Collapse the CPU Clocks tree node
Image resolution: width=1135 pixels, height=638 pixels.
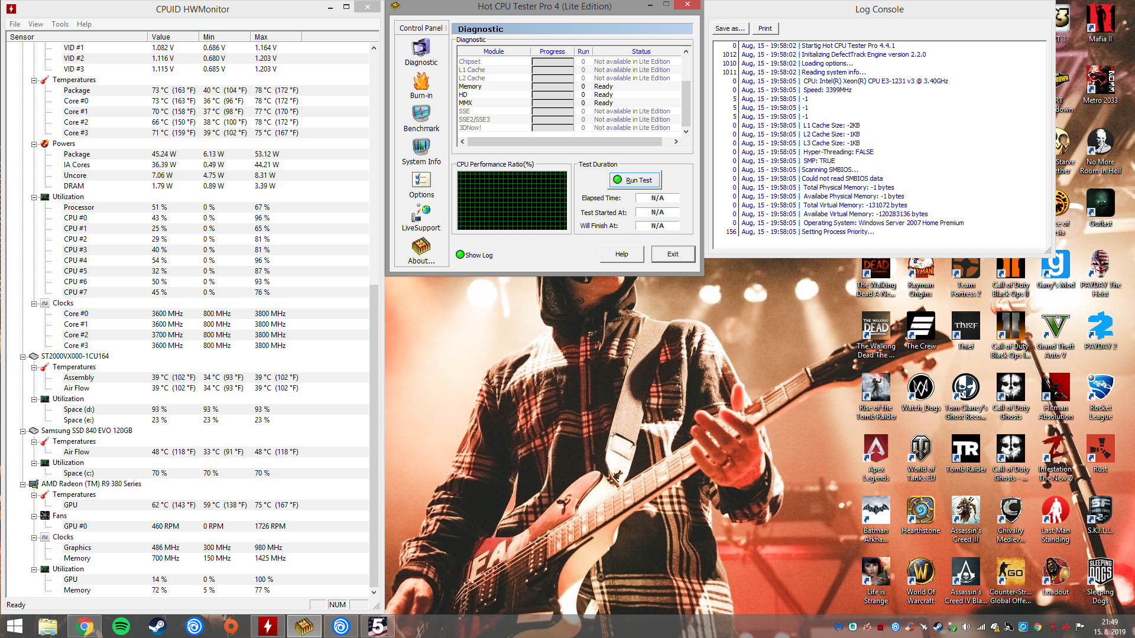(x=34, y=304)
